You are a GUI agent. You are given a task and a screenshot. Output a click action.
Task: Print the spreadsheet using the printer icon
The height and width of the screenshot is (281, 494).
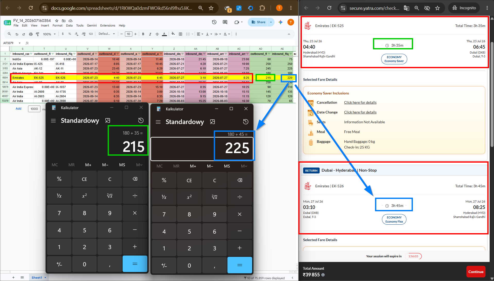pyautogui.click(x=31, y=34)
